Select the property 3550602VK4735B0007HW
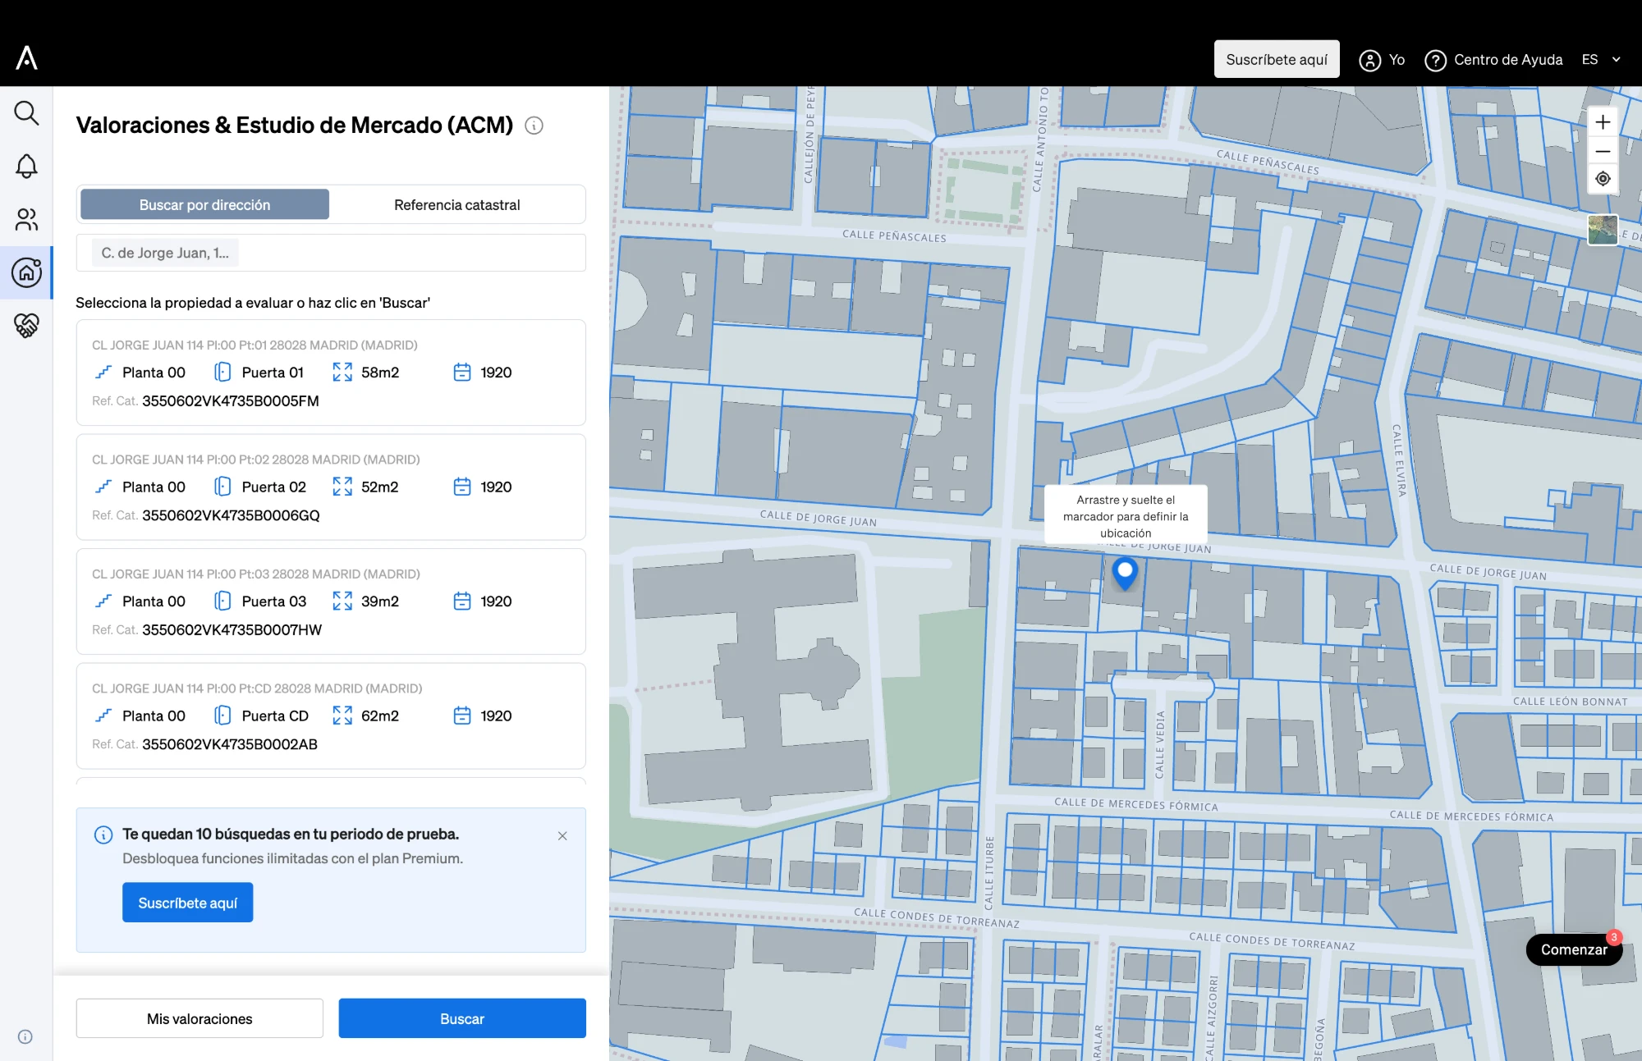Viewport: 1642px width, 1061px height. point(331,601)
